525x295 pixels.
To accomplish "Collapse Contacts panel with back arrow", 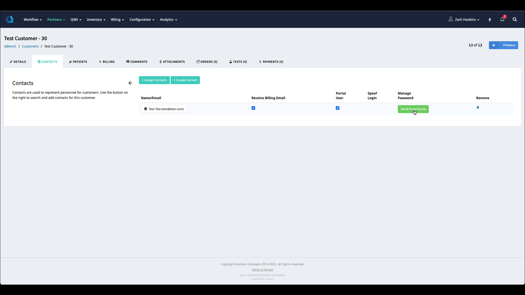I will click(130, 83).
